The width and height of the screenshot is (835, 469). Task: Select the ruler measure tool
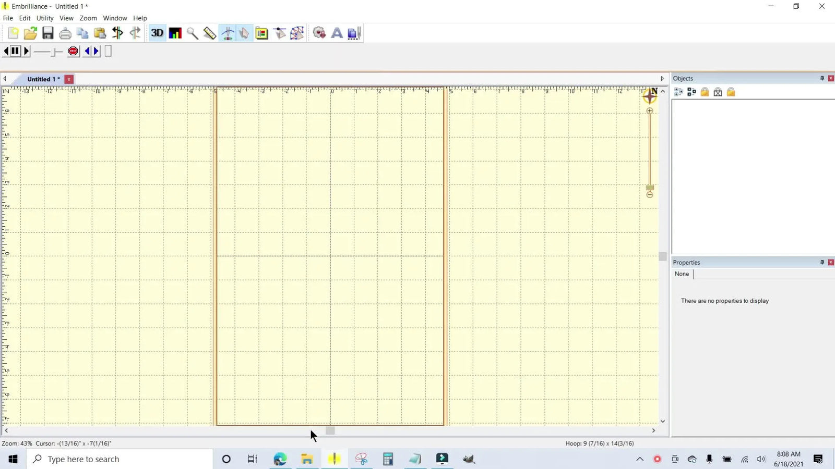coord(210,33)
